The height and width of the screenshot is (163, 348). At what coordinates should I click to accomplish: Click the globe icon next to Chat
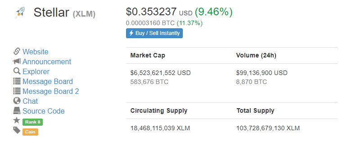tap(17, 101)
